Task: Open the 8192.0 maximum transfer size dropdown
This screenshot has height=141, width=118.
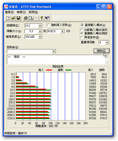Action: pos(62,31)
